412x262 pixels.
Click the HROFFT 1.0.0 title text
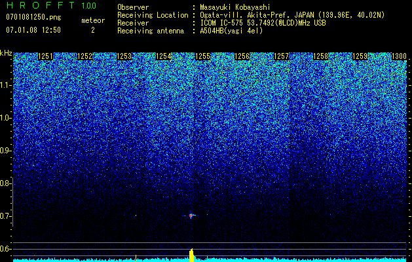(52, 5)
